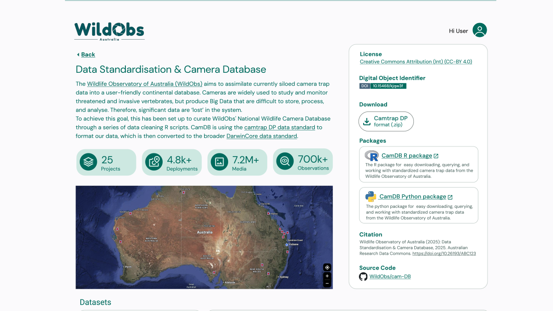Open citation DOI doi.org/10.26193/ABC123 link

pos(444,253)
